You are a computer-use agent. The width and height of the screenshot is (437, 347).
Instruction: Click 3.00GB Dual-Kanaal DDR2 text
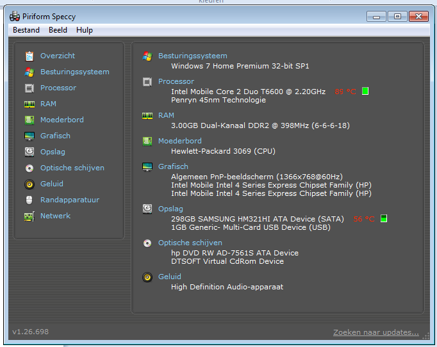tap(260, 126)
